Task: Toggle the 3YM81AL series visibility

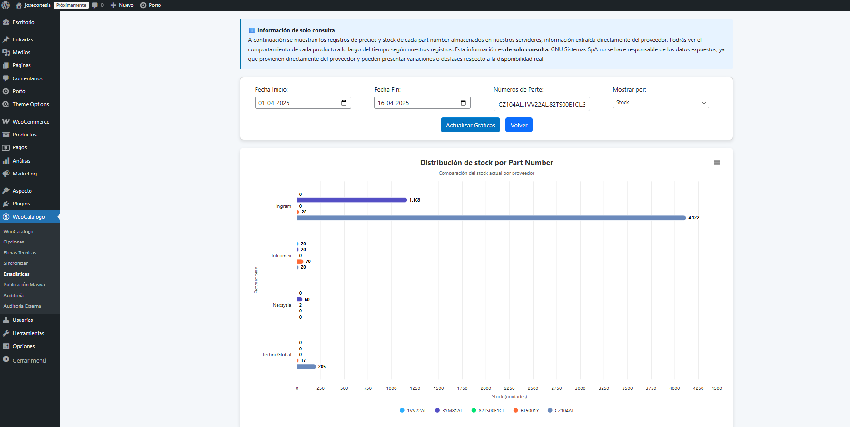Action: click(449, 411)
